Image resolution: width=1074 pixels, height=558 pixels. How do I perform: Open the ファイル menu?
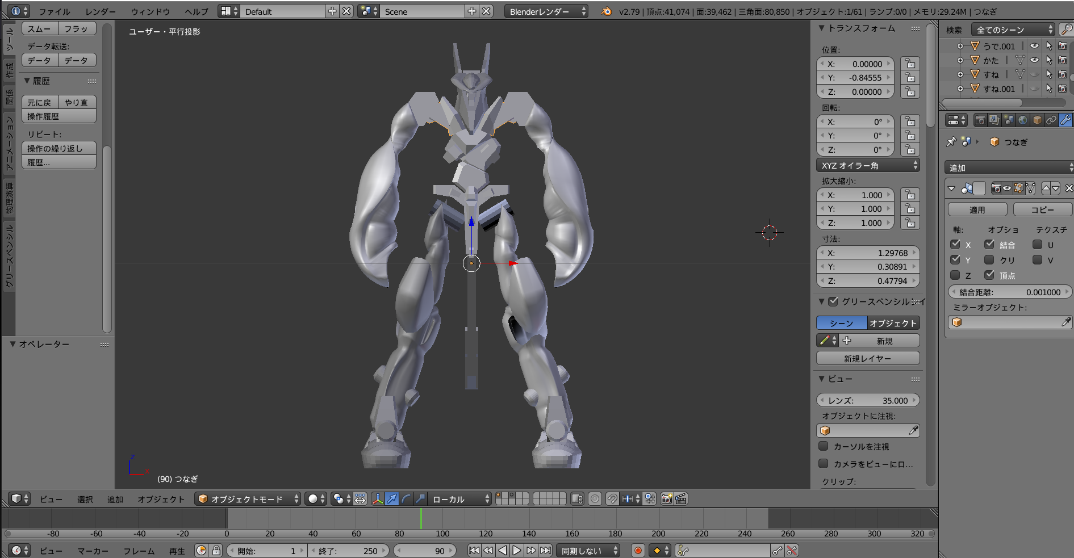coord(55,11)
